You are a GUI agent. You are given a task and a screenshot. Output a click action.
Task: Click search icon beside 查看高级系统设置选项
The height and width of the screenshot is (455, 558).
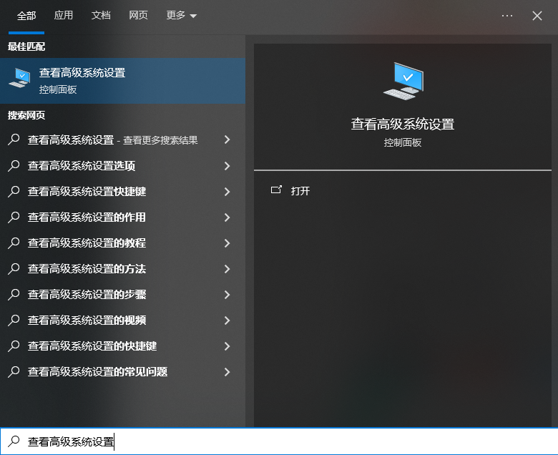pos(14,165)
